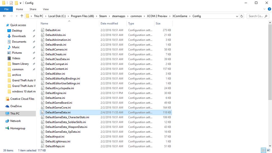This screenshot has height=153, width=272.
Task: Open Creative Cloud Files location
Action: pos(22,99)
